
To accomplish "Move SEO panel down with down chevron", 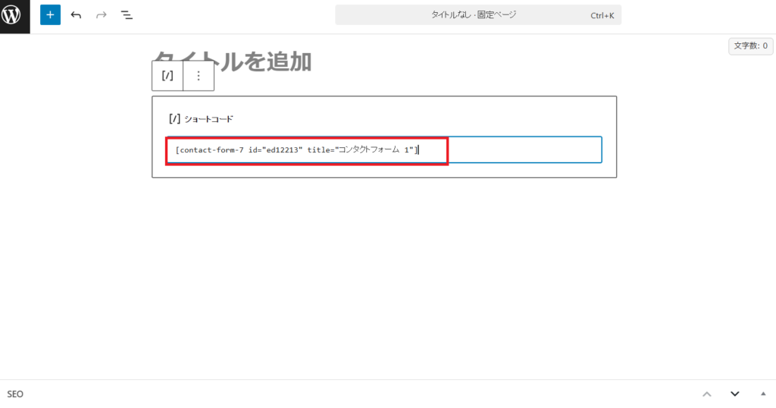I will pos(734,394).
